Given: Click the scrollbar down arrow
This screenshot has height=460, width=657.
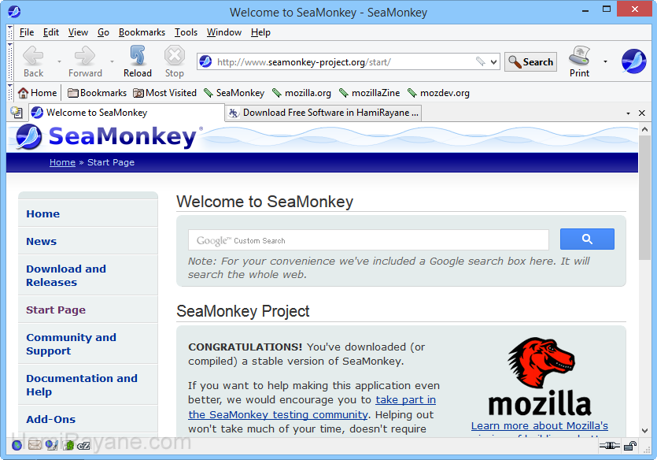Looking at the screenshot, I should click(644, 431).
